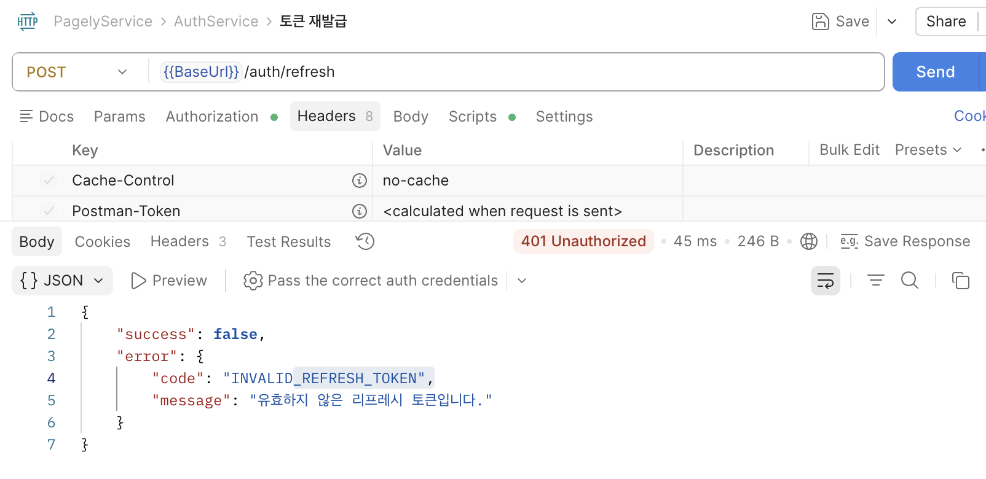986x479 pixels.
Task: Open the Presets dropdown
Action: [x=928, y=150]
